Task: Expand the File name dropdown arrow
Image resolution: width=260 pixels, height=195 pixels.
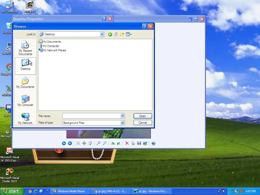Action: (122, 116)
